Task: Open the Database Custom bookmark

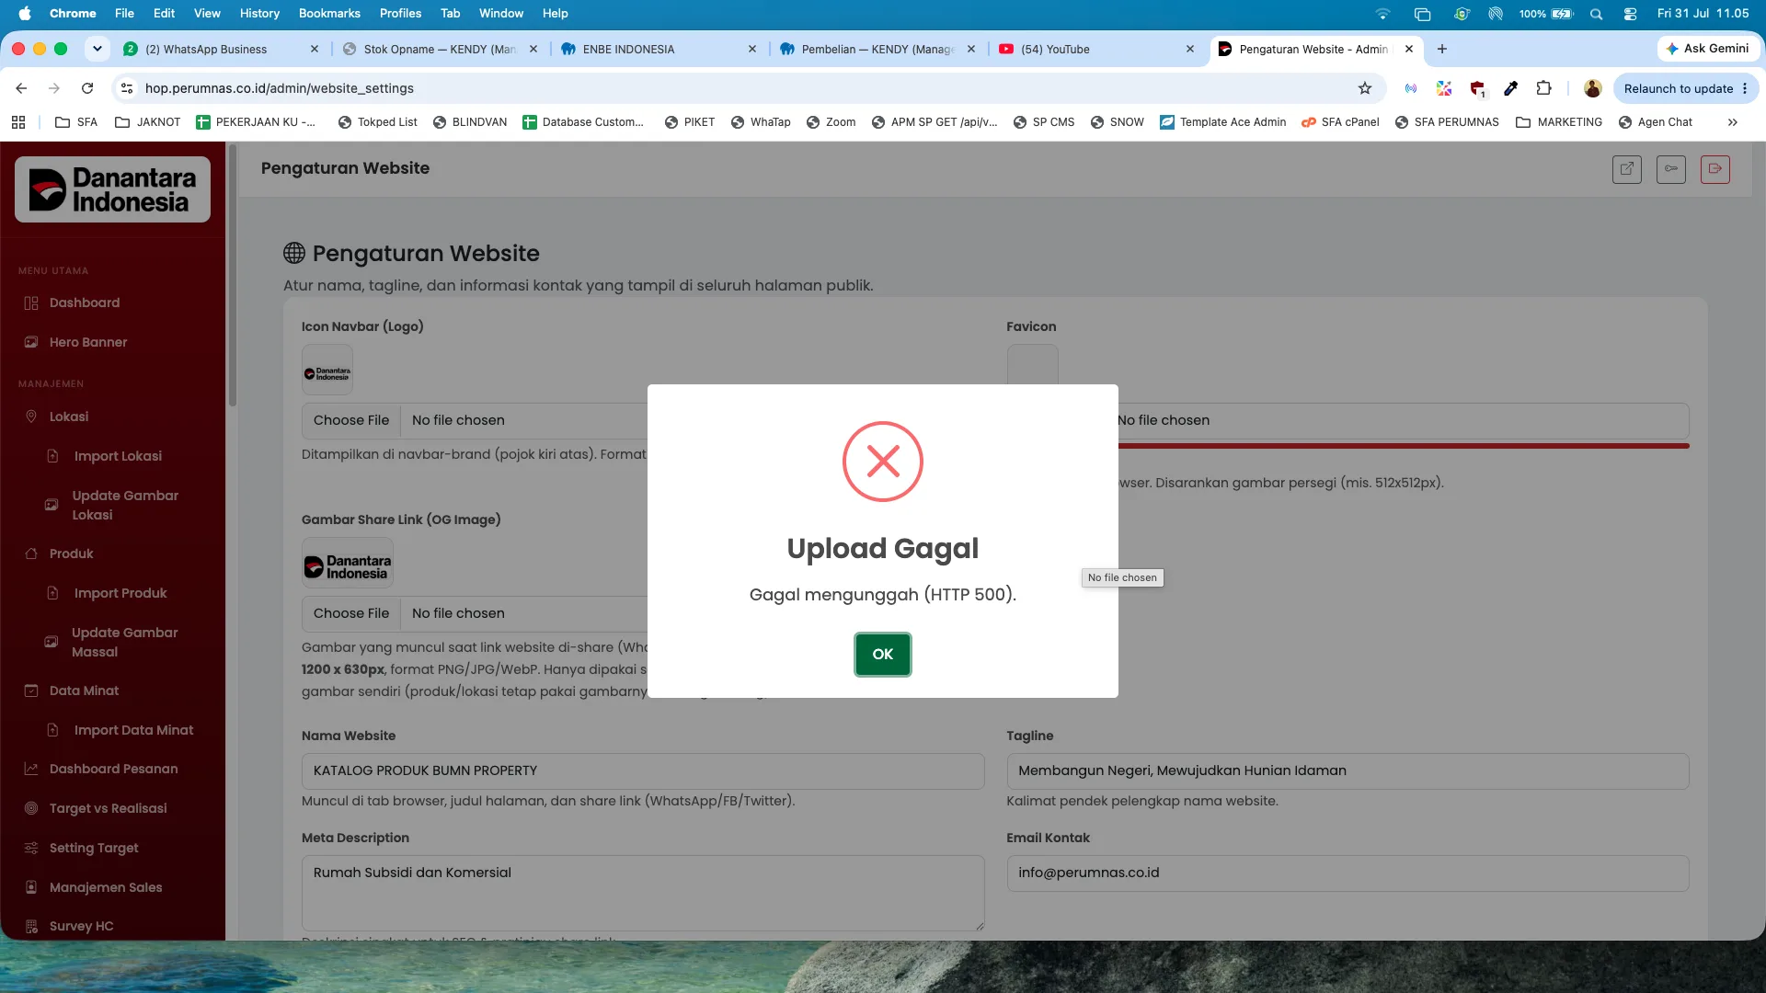Action: tap(583, 122)
